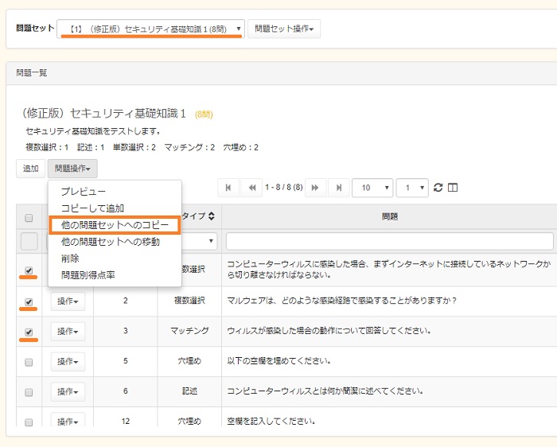Uncheck the checkbox for question 2

(29, 302)
